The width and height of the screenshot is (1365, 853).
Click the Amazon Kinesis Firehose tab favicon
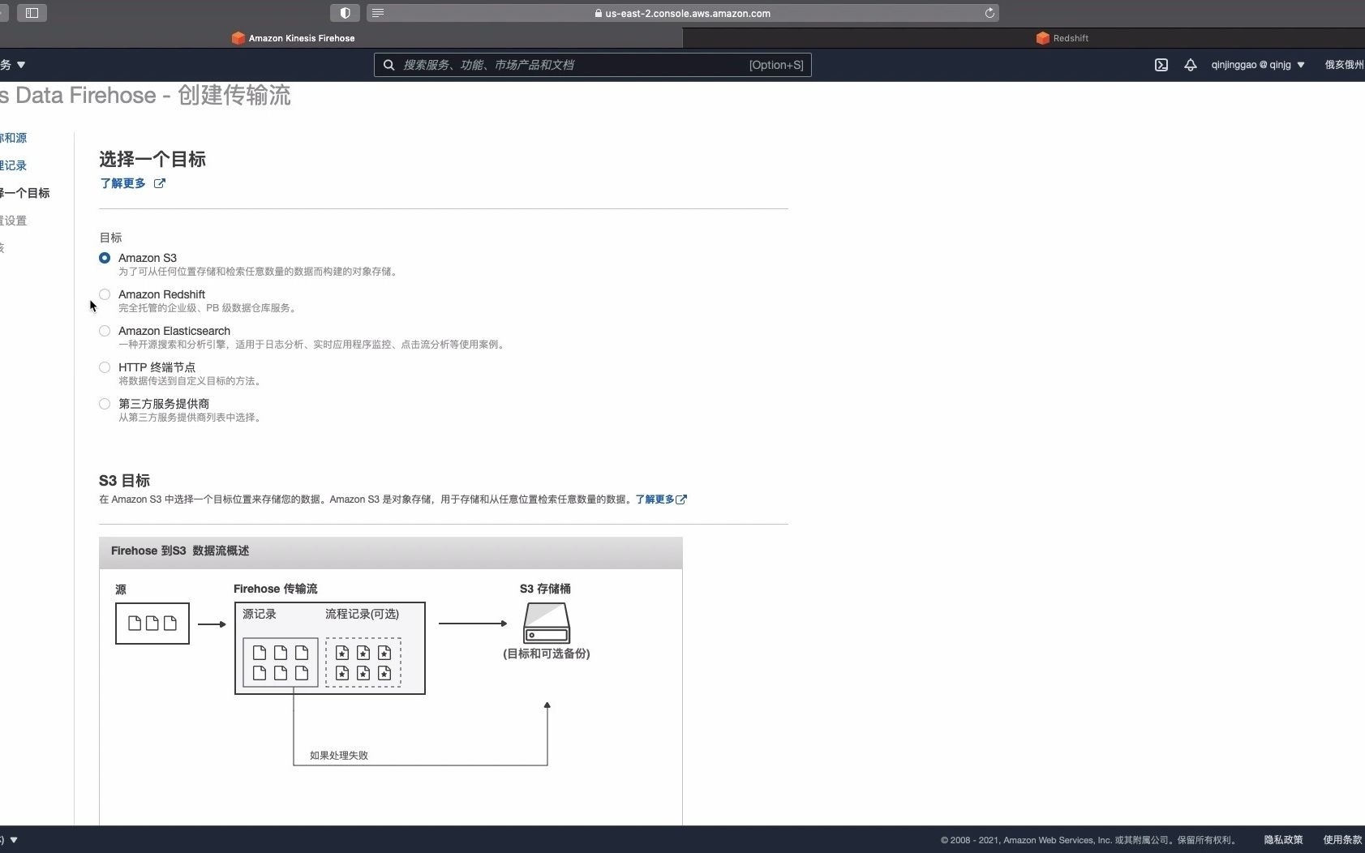click(x=238, y=38)
